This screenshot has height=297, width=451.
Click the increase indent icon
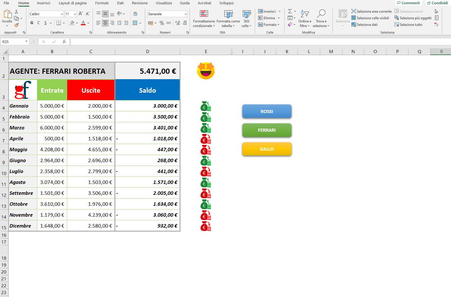point(126,23)
